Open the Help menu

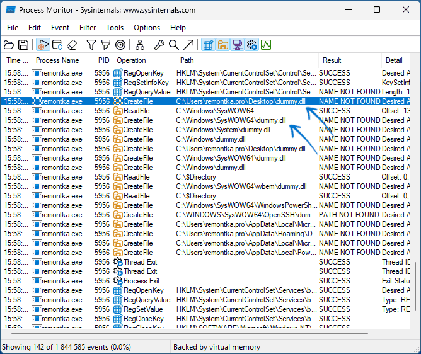tap(178, 28)
